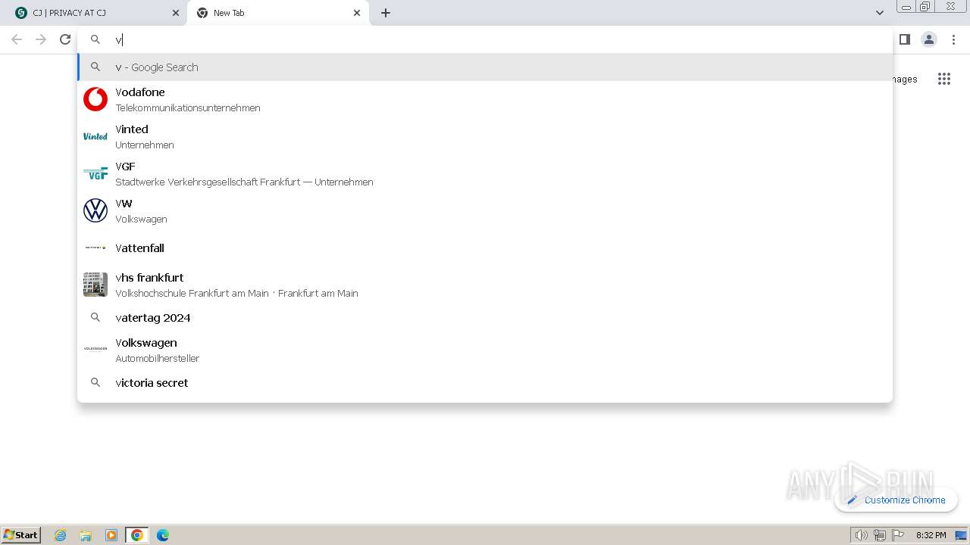Click the network tray icon
This screenshot has width=970, height=545.
[x=880, y=535]
